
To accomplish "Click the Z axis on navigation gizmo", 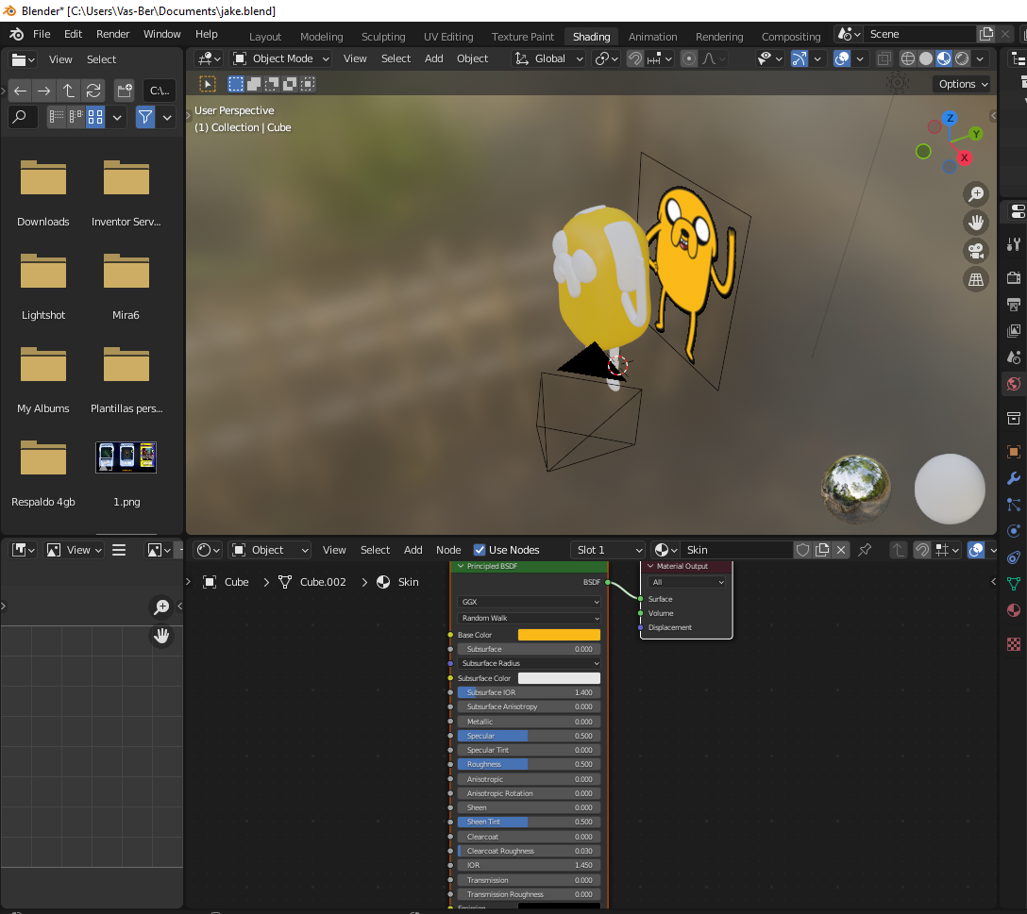I will pos(950,119).
